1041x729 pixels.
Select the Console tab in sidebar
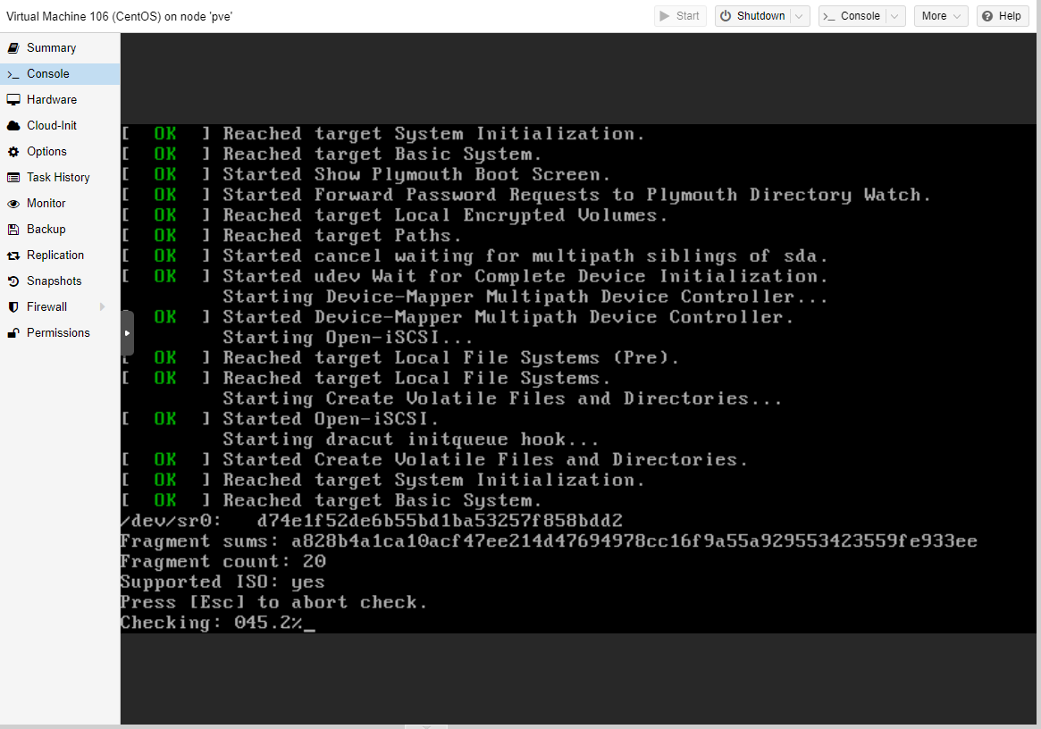(x=48, y=74)
